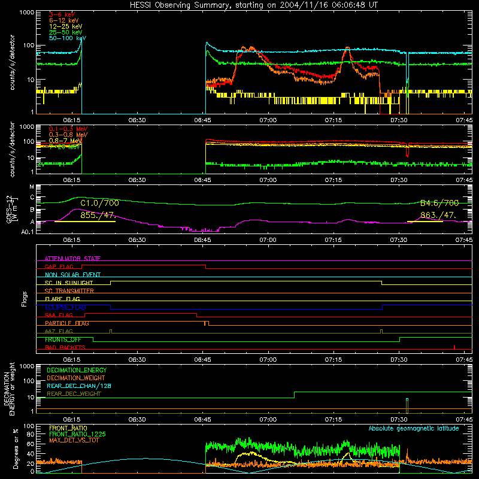Image resolution: width=479 pixels, height=479 pixels.
Task: Select the FLARE_FLAG label
Action: [62, 299]
